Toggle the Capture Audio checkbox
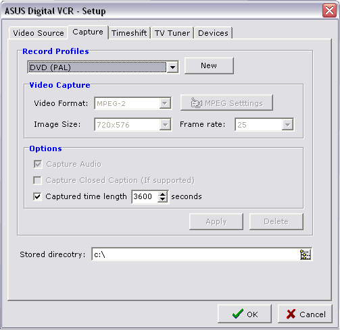 coord(38,164)
